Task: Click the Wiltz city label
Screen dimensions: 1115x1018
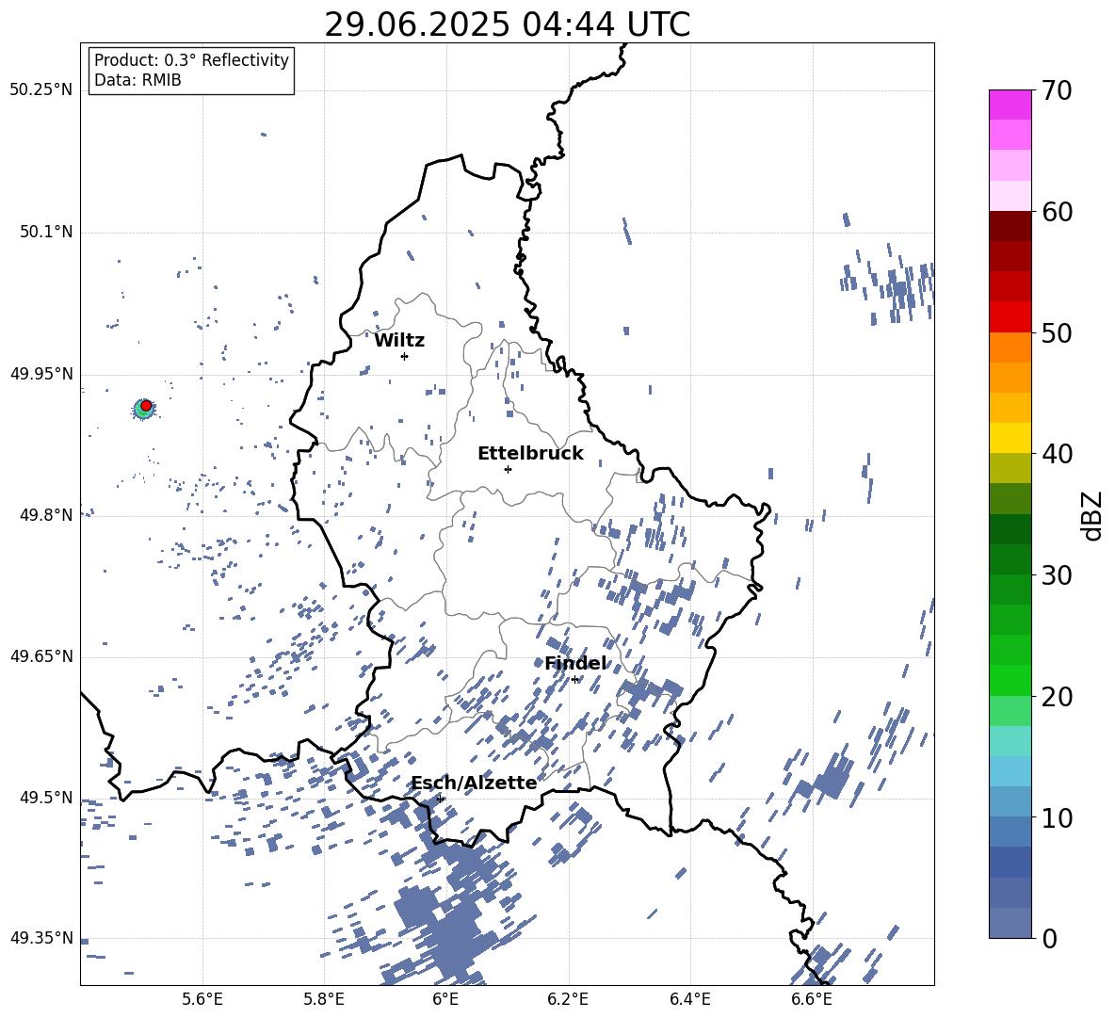Action: pyautogui.click(x=399, y=341)
